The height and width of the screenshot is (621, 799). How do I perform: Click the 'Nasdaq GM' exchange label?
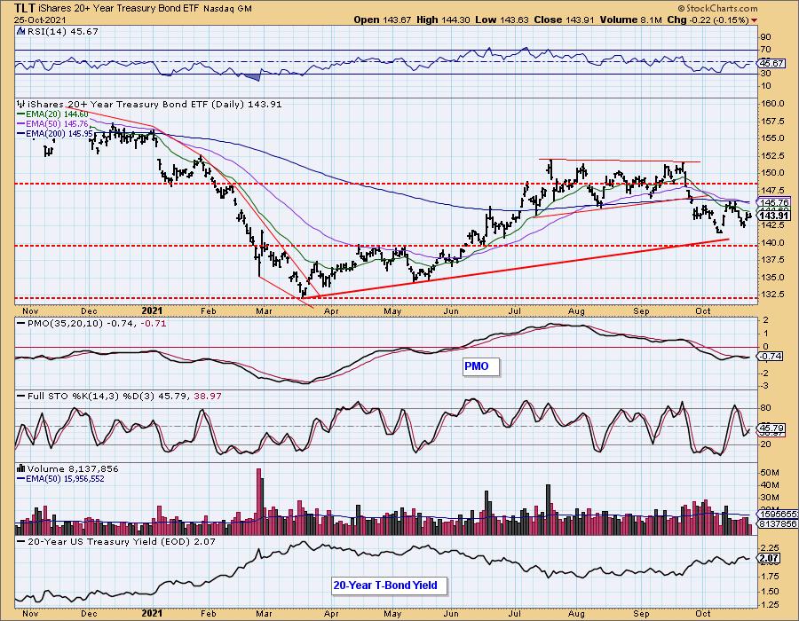click(x=228, y=9)
